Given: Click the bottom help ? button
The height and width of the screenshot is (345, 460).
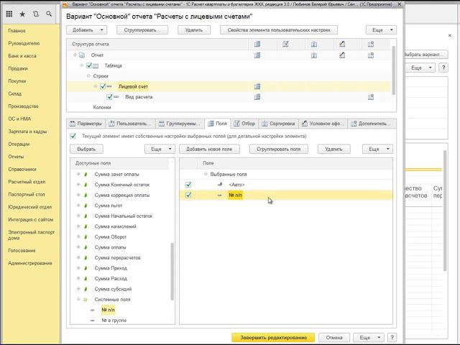Looking at the screenshot, I should [392, 337].
